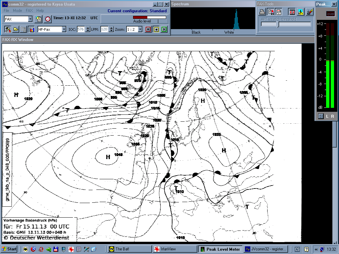Click the Audio level meter bar

[x=150, y=17]
